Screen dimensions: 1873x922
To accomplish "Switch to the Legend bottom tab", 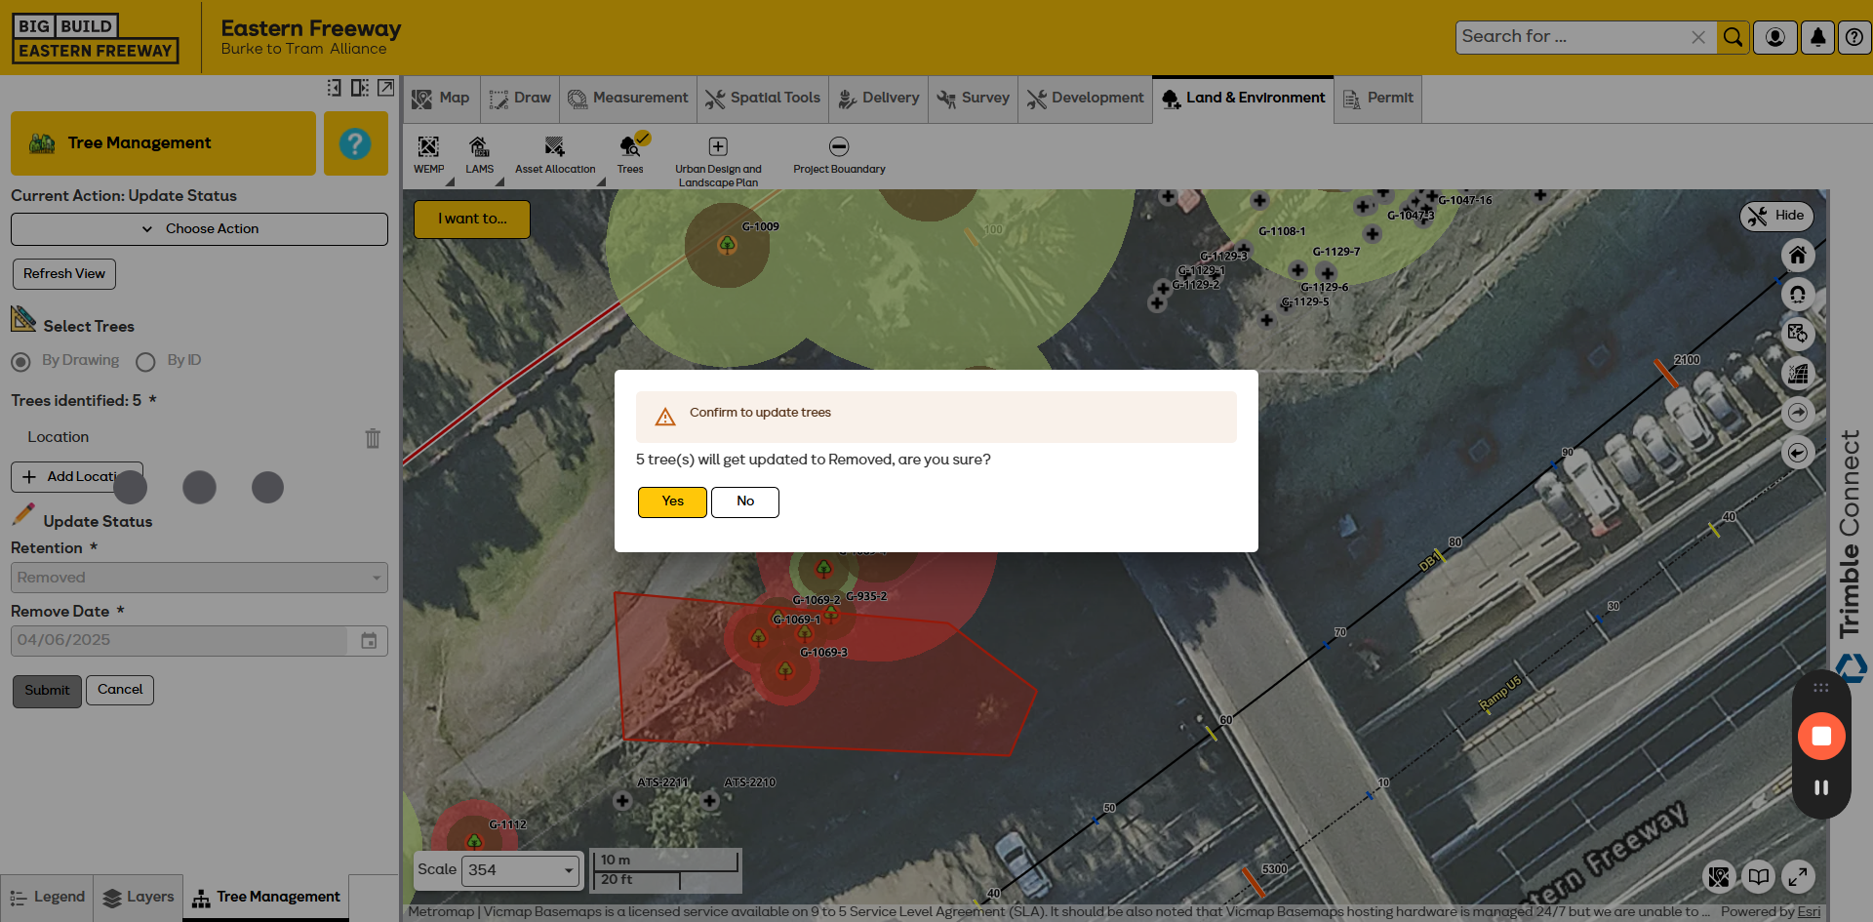I will tap(47, 898).
